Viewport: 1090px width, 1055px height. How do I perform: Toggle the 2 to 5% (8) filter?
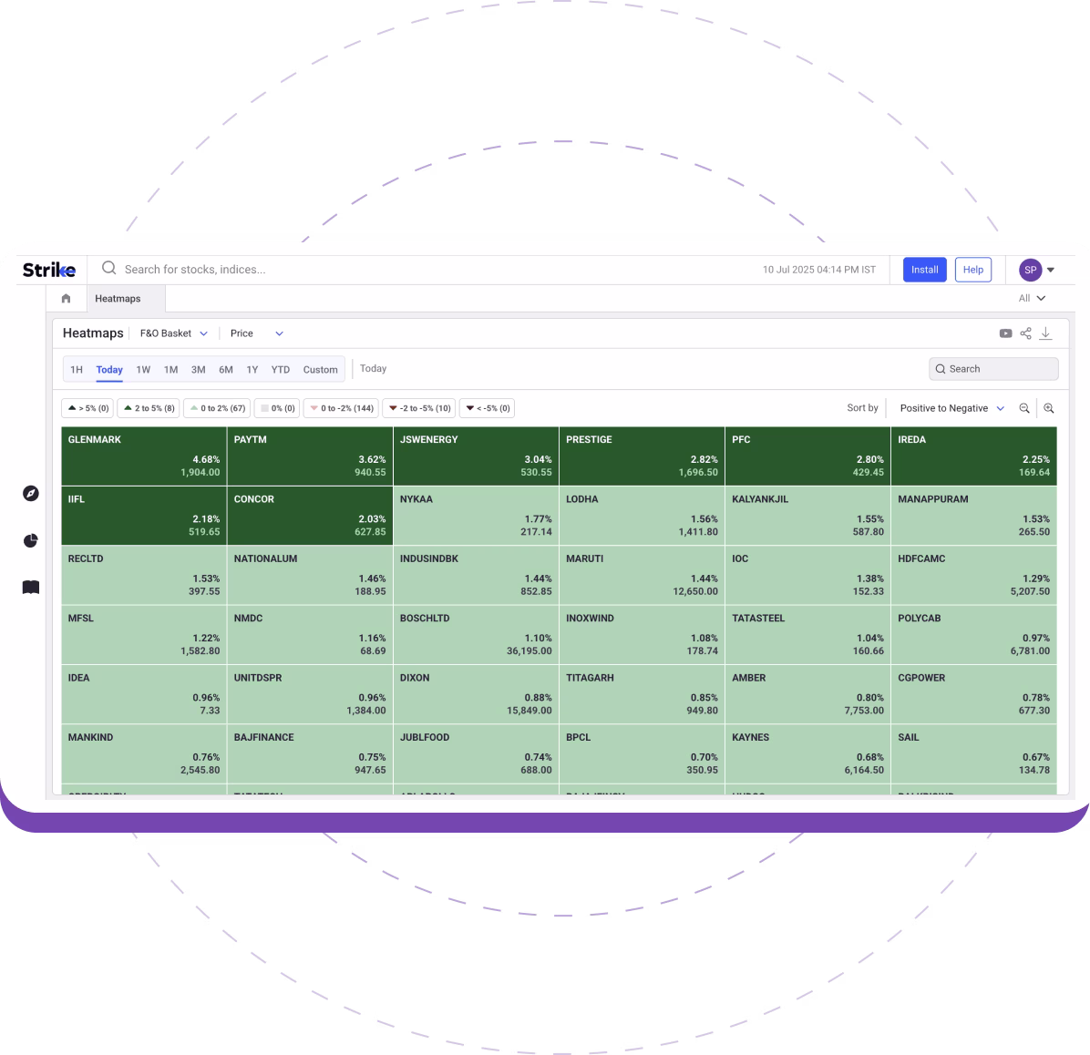pos(149,408)
